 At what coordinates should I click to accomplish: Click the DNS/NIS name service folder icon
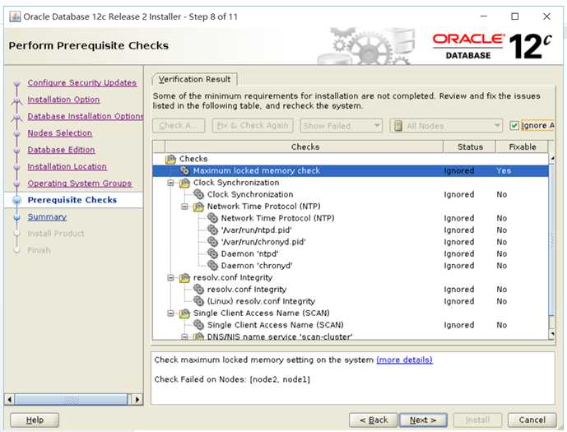198,337
